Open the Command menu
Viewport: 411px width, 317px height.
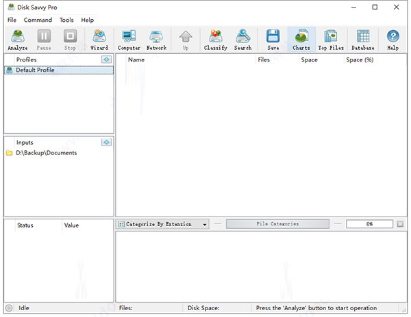coord(38,20)
